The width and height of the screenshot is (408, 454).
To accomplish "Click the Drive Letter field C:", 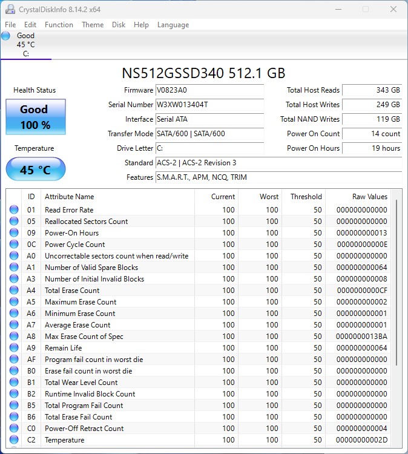I will 209,148.
